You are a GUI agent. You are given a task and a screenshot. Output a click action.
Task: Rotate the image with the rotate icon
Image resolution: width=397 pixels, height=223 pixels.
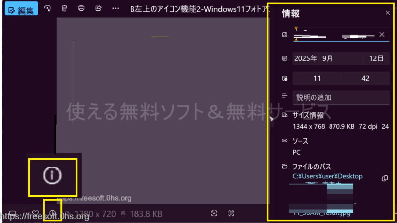coord(47,8)
